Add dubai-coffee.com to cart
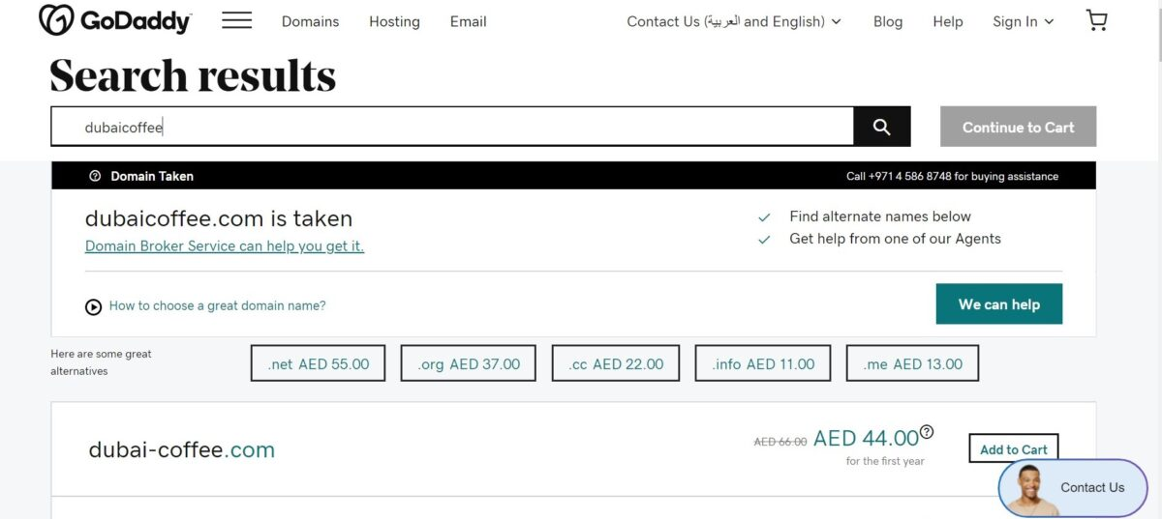 pyautogui.click(x=1013, y=449)
